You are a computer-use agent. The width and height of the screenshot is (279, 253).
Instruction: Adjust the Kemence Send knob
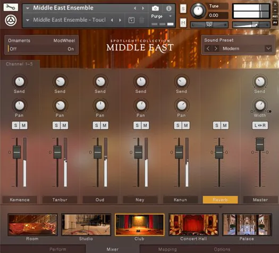pos(19,81)
